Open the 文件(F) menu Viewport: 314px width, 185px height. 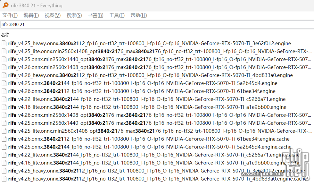point(10,15)
